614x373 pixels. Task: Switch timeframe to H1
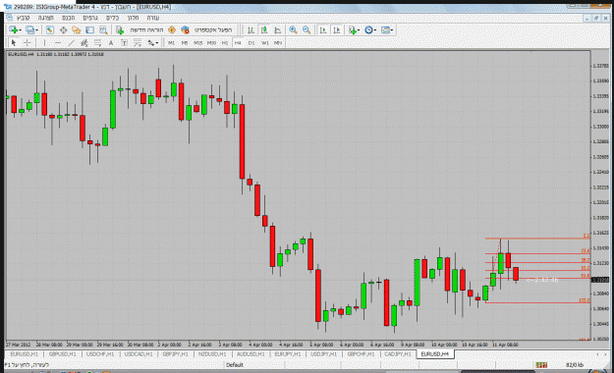pos(225,43)
